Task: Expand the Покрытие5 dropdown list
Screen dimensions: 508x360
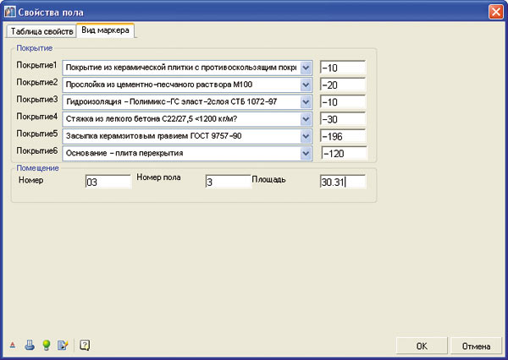Action: pyautogui.click(x=306, y=136)
